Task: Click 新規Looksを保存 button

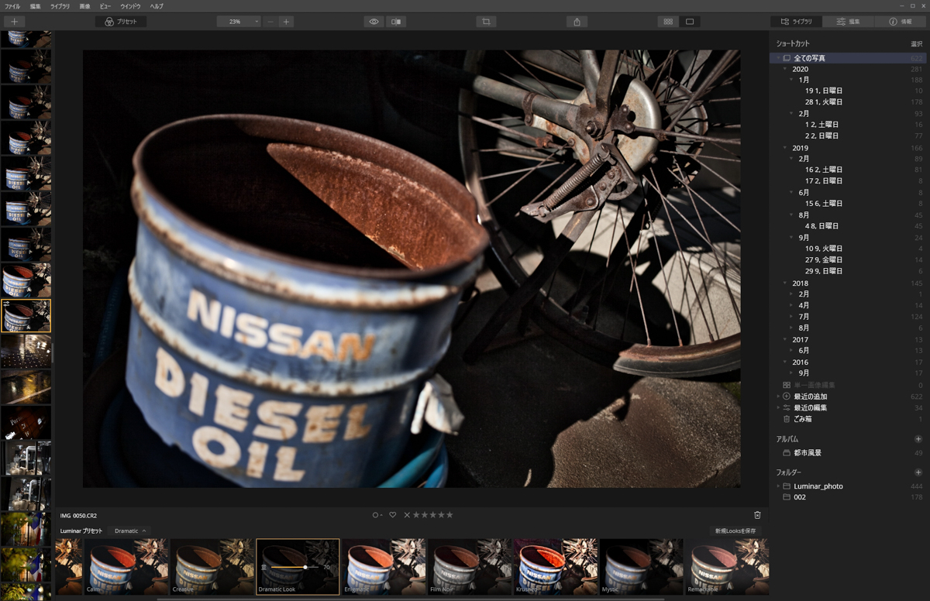Action: pyautogui.click(x=735, y=531)
